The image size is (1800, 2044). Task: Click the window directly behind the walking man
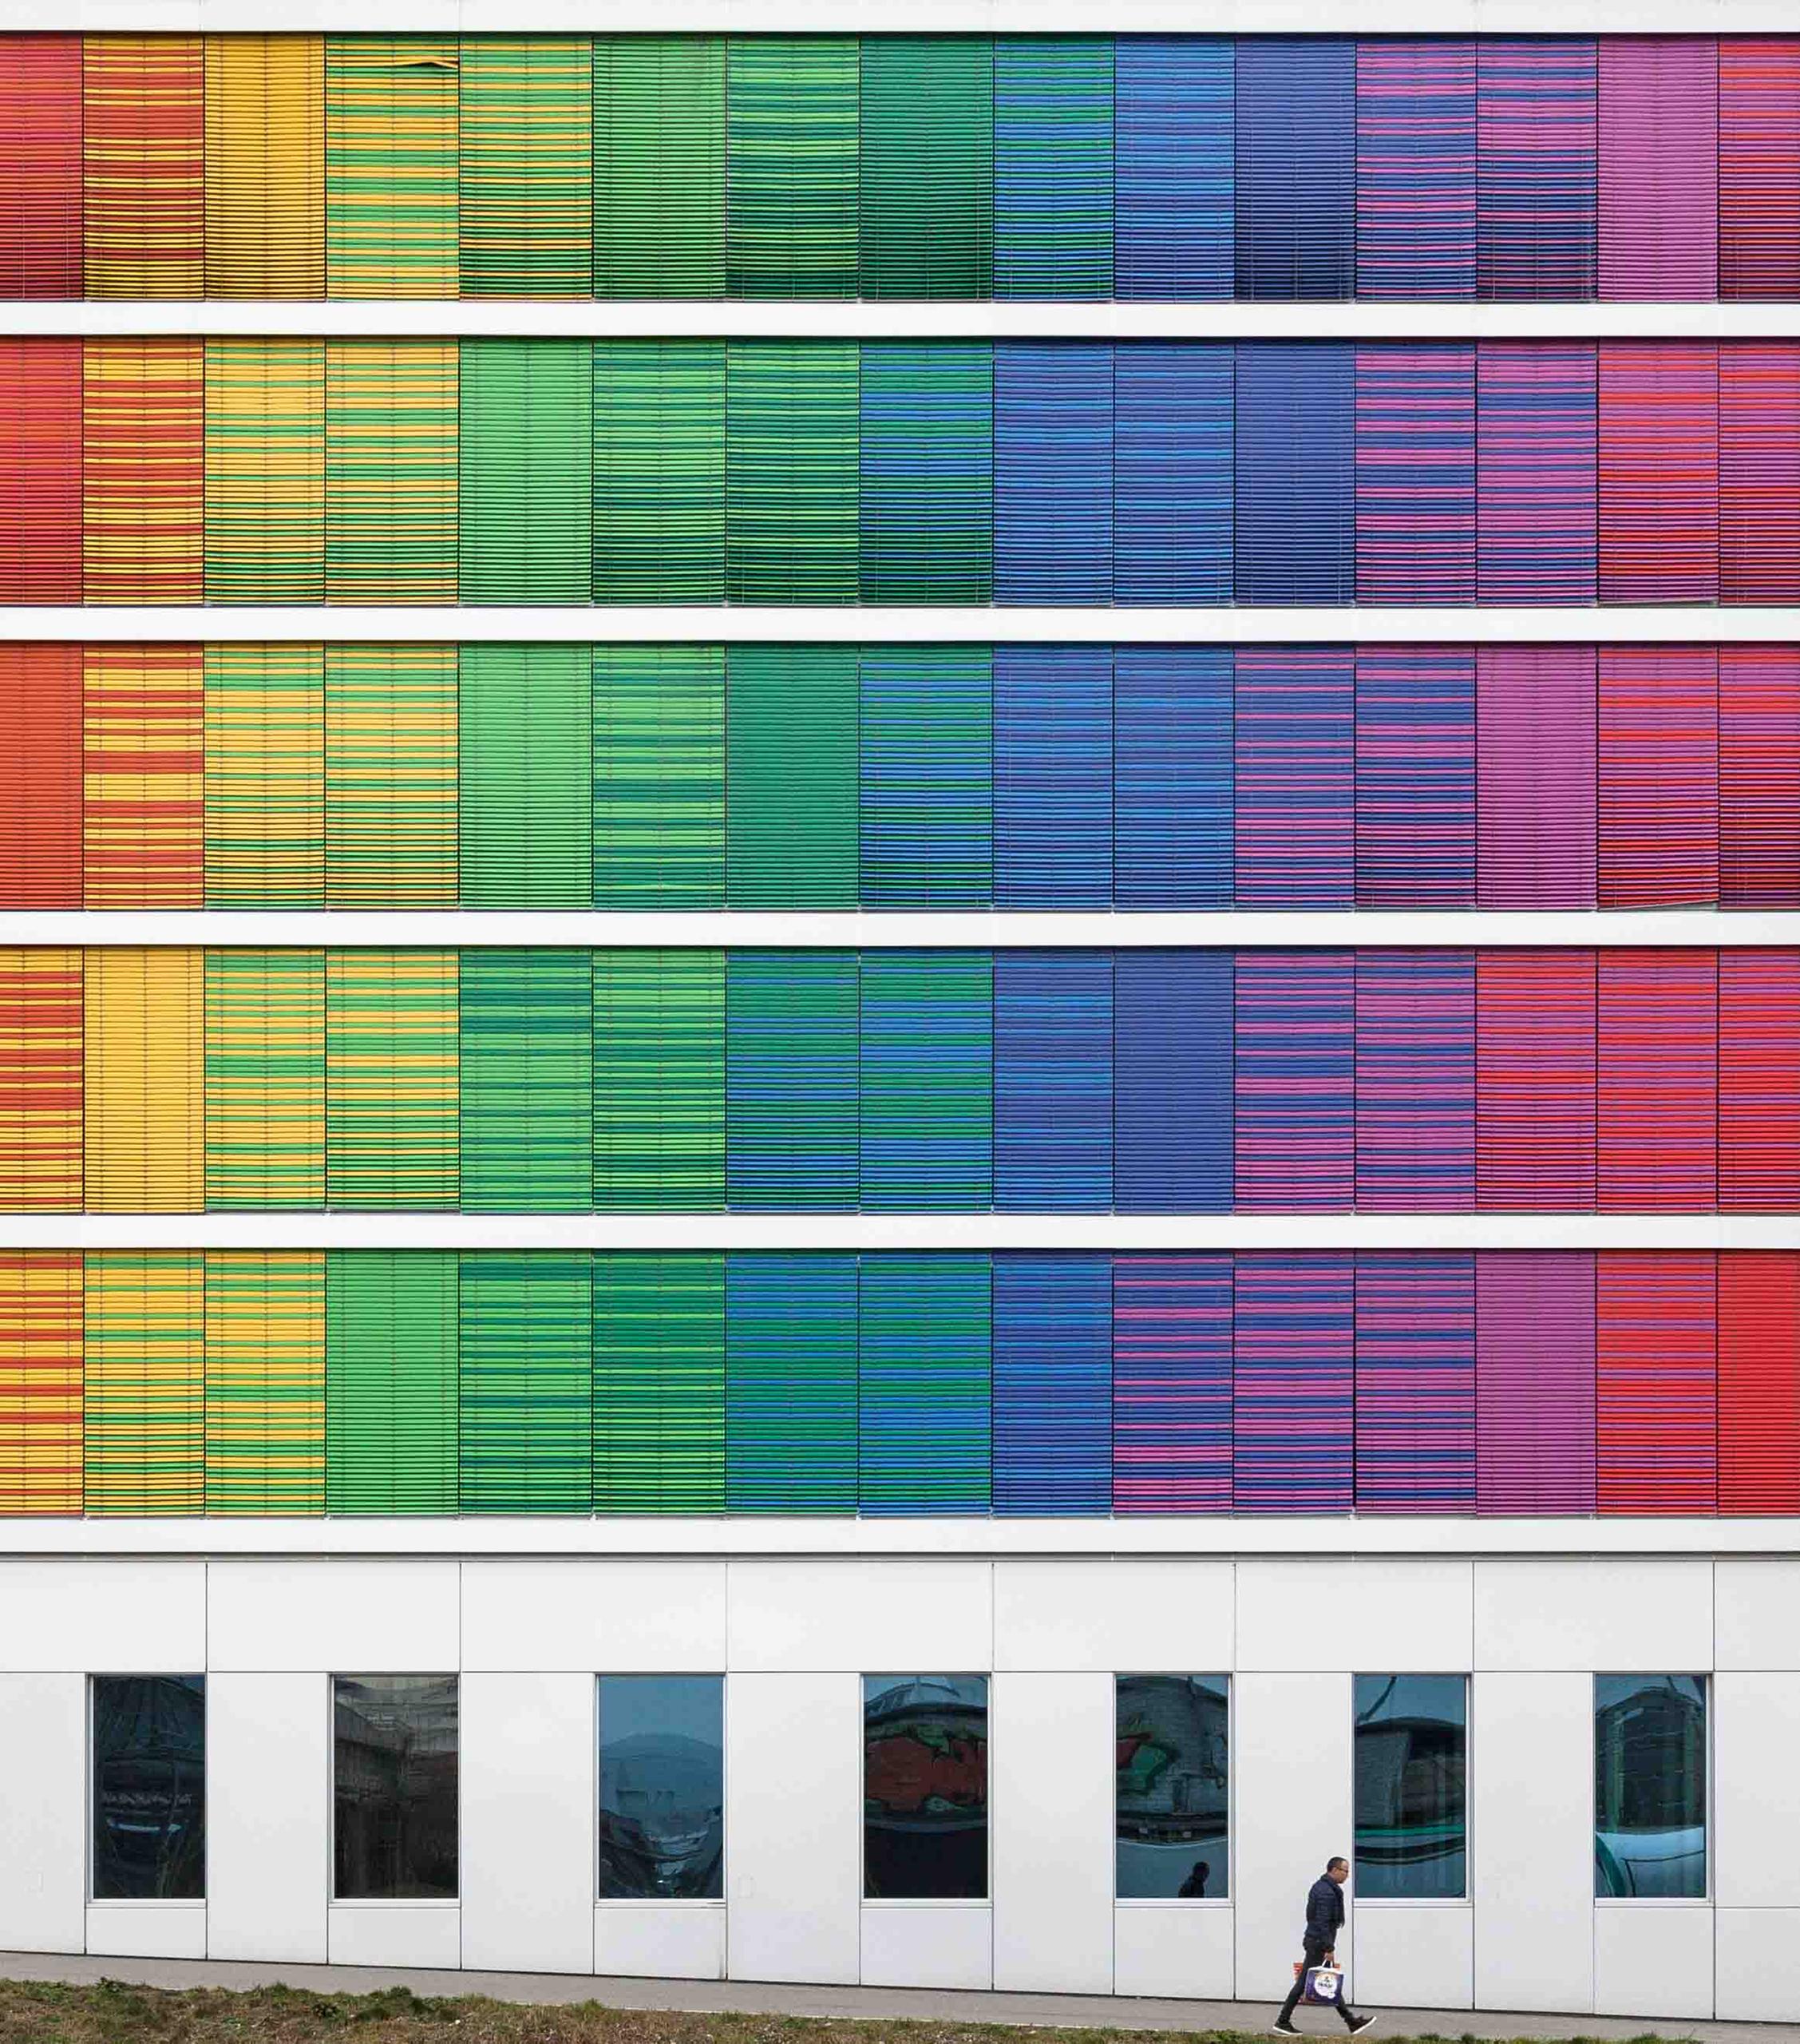(x=1410, y=1786)
